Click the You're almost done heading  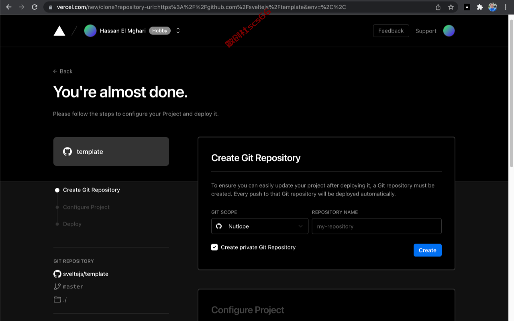[120, 92]
